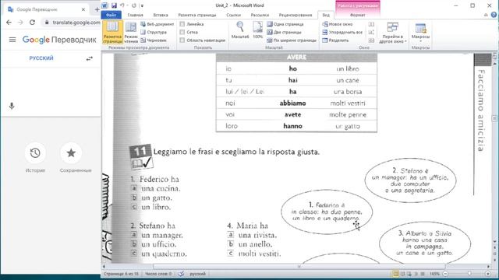Click option 'un anello.' under Maria ha
This screenshot has height=280, width=499.
point(255,244)
